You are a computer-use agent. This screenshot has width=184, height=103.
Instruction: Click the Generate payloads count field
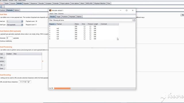pos(9,38)
